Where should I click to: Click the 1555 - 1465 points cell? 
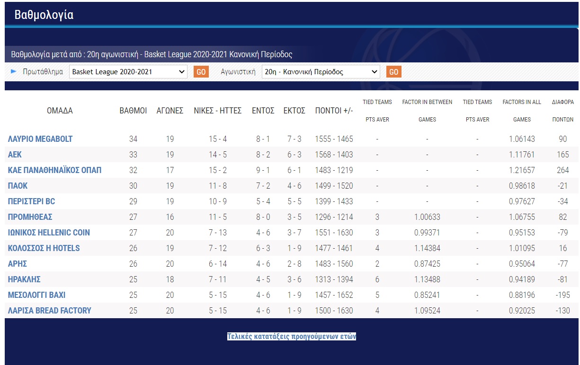tap(334, 139)
